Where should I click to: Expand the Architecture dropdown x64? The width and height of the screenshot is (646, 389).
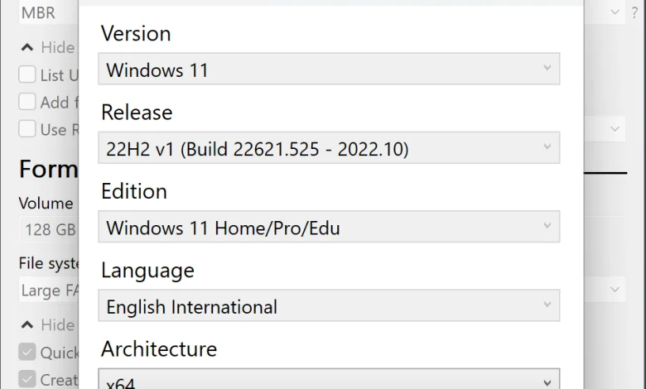[x=329, y=379]
